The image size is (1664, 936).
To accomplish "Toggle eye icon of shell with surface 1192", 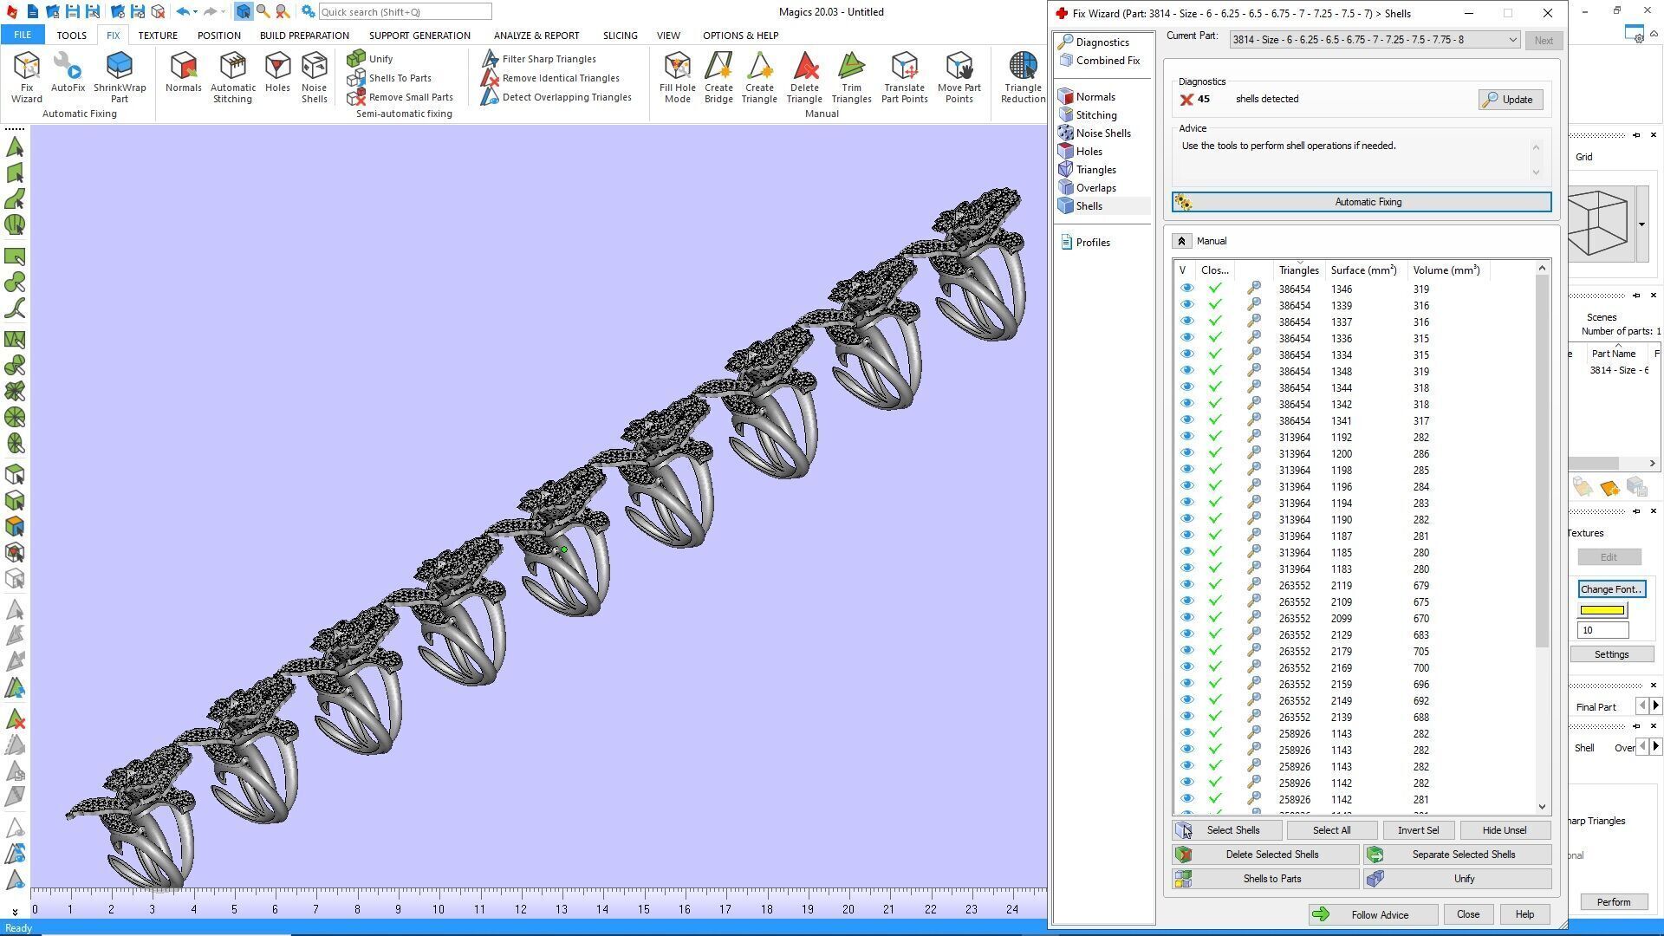I will pos(1186,437).
